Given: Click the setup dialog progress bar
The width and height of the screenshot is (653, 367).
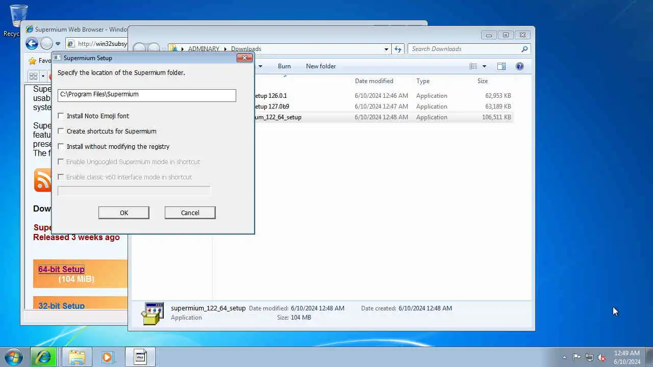Looking at the screenshot, I should tap(134, 191).
